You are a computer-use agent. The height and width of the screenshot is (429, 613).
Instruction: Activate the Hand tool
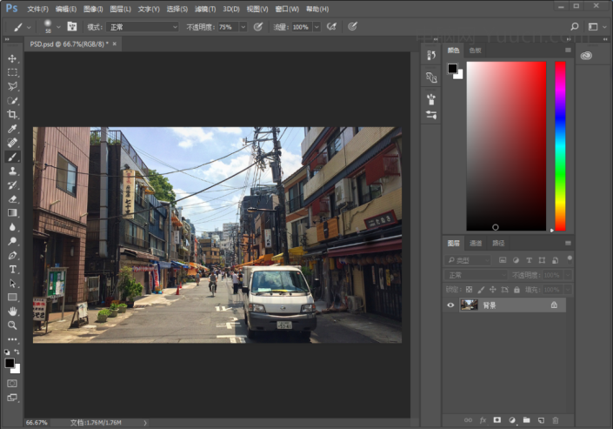[12, 311]
